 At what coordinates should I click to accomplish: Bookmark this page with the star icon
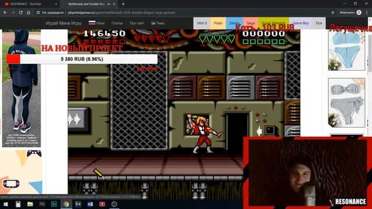point(332,13)
